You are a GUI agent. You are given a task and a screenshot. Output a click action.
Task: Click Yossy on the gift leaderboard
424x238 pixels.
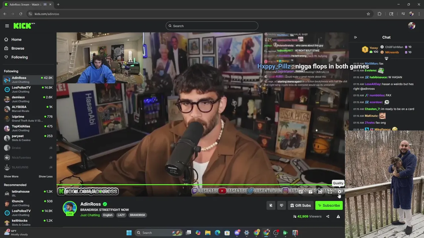click(x=374, y=48)
